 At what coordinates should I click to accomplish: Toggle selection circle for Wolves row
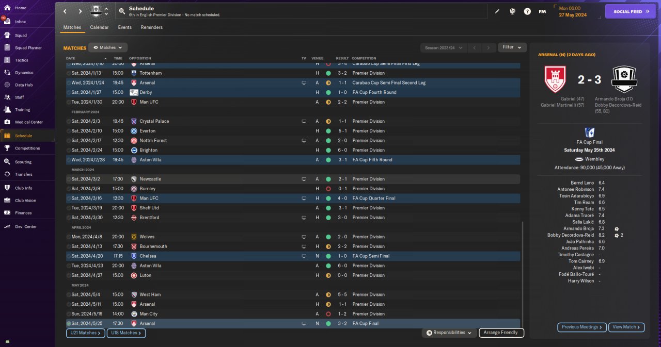pos(69,237)
